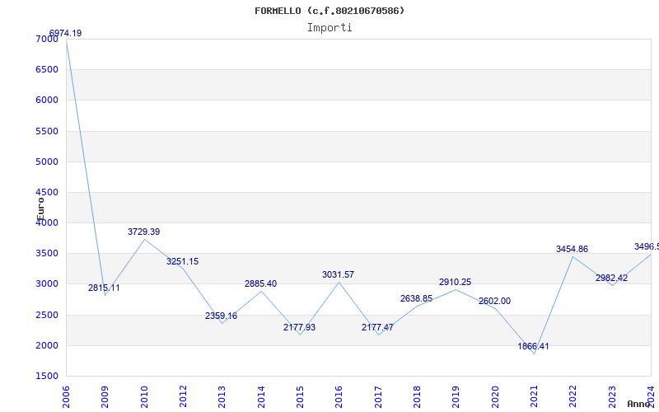The image size is (659, 412).
Task: Click the 2018 x-axis year label
Action: coord(417,397)
